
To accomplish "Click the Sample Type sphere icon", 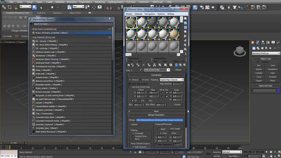I will pyautogui.click(x=185, y=18).
